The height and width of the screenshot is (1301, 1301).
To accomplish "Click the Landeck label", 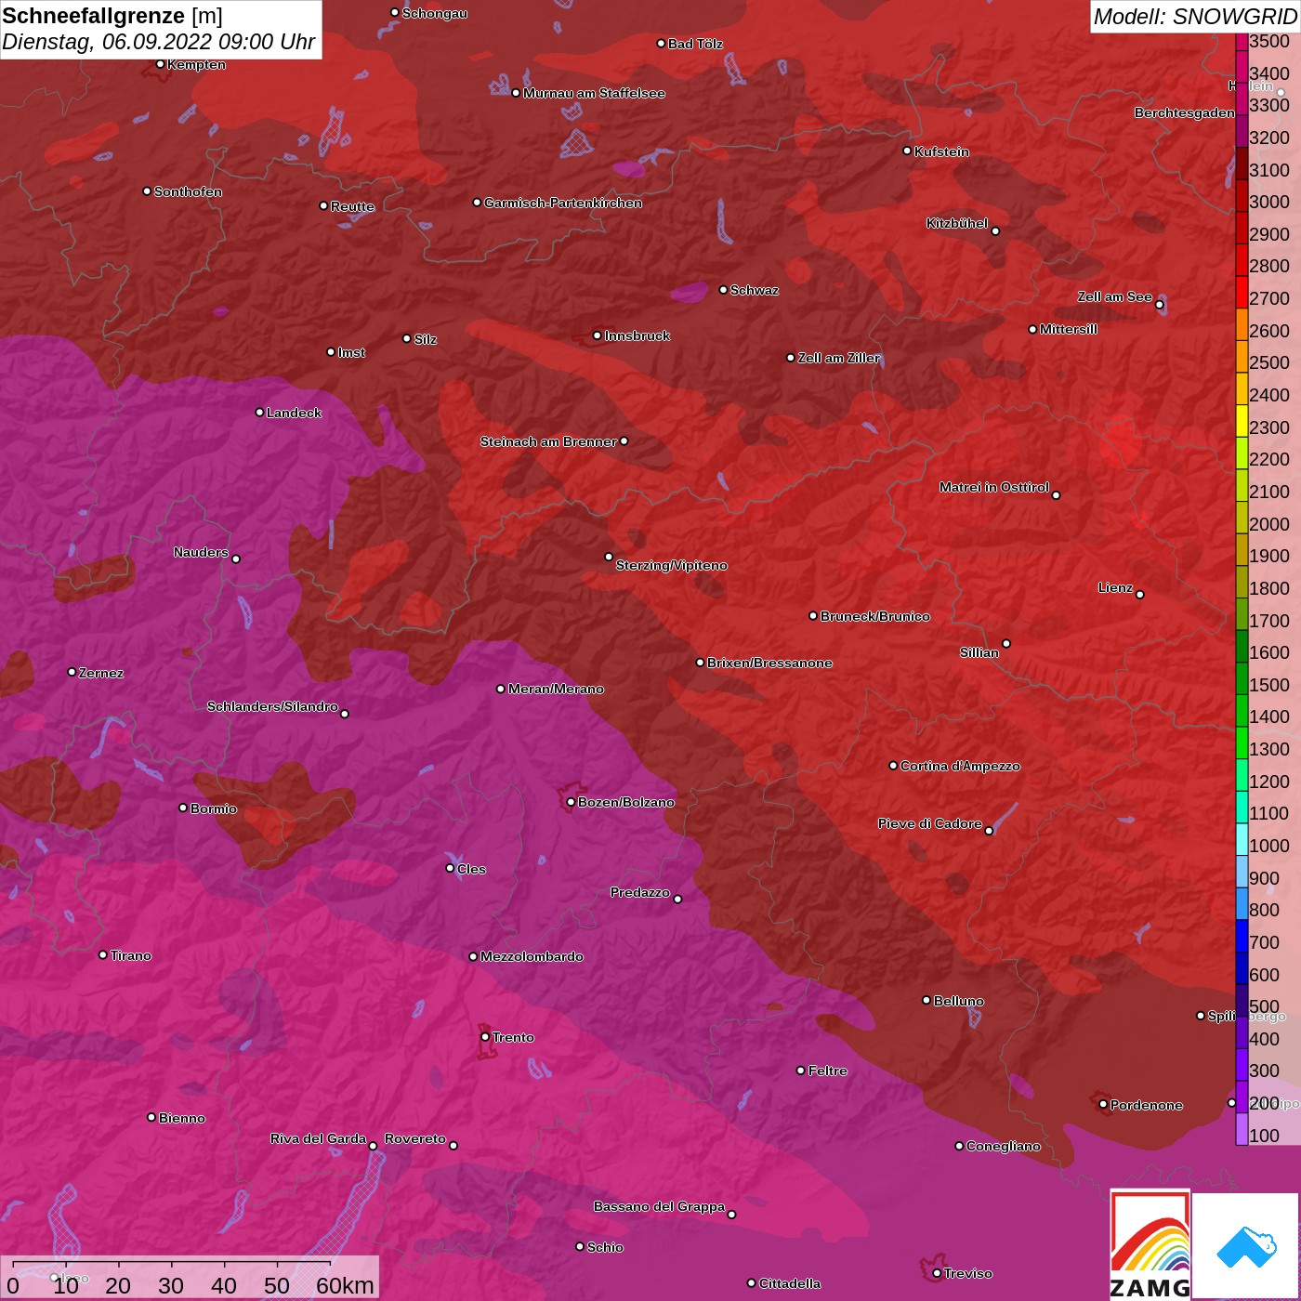I will click(294, 413).
